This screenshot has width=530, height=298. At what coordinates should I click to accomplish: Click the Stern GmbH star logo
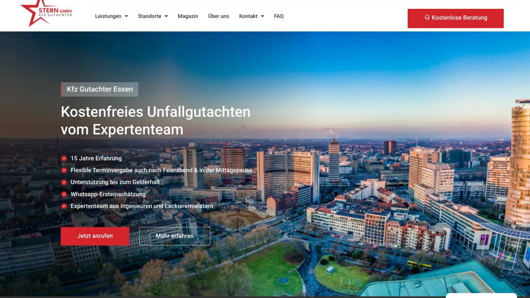[x=46, y=13]
